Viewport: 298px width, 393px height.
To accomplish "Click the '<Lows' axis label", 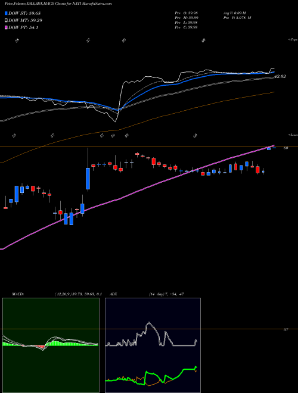I will pyautogui.click(x=293, y=135).
